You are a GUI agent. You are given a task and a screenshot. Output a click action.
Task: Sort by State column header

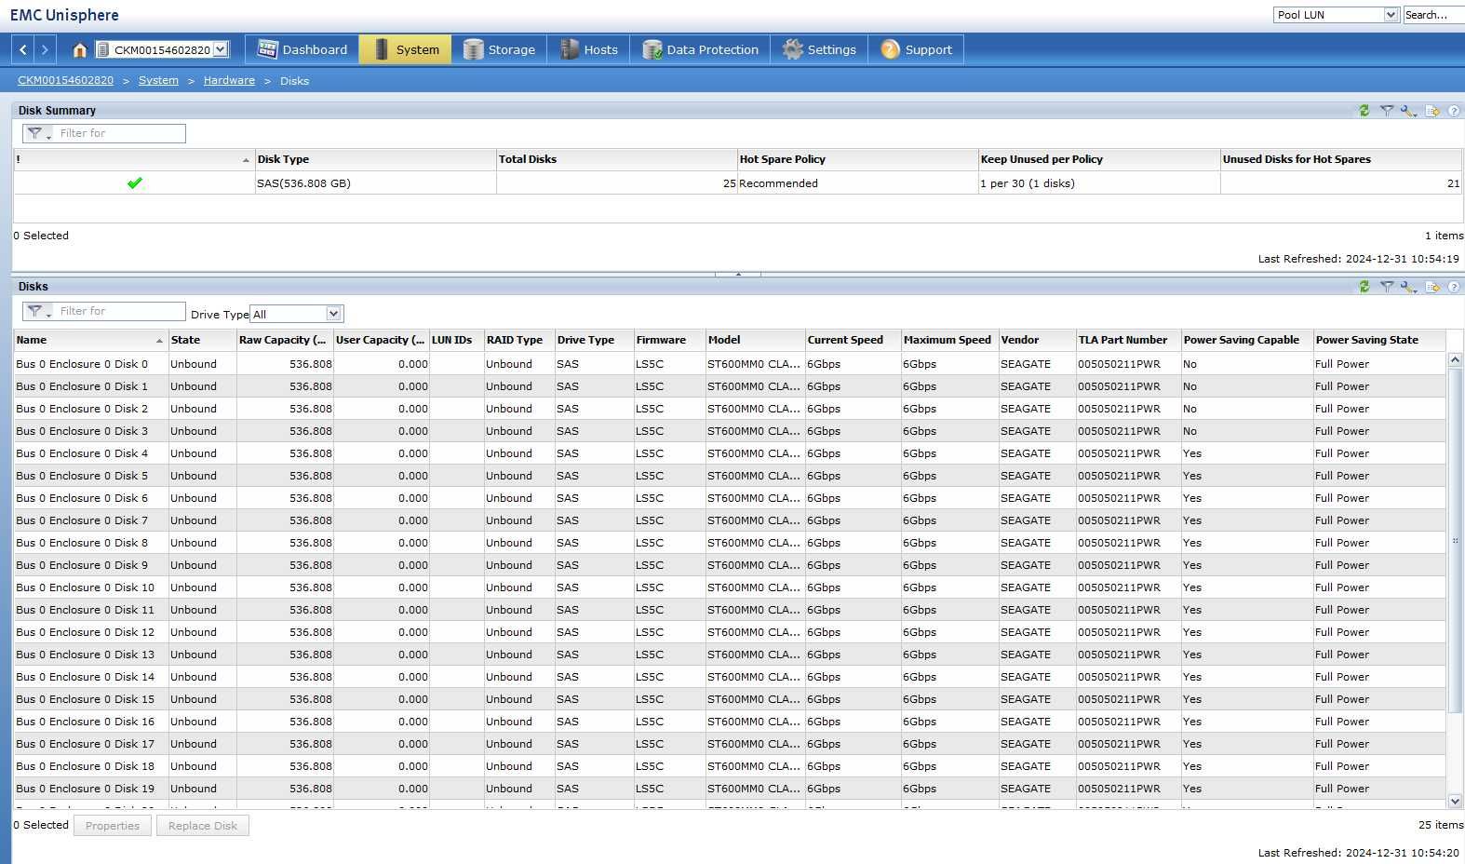202,340
